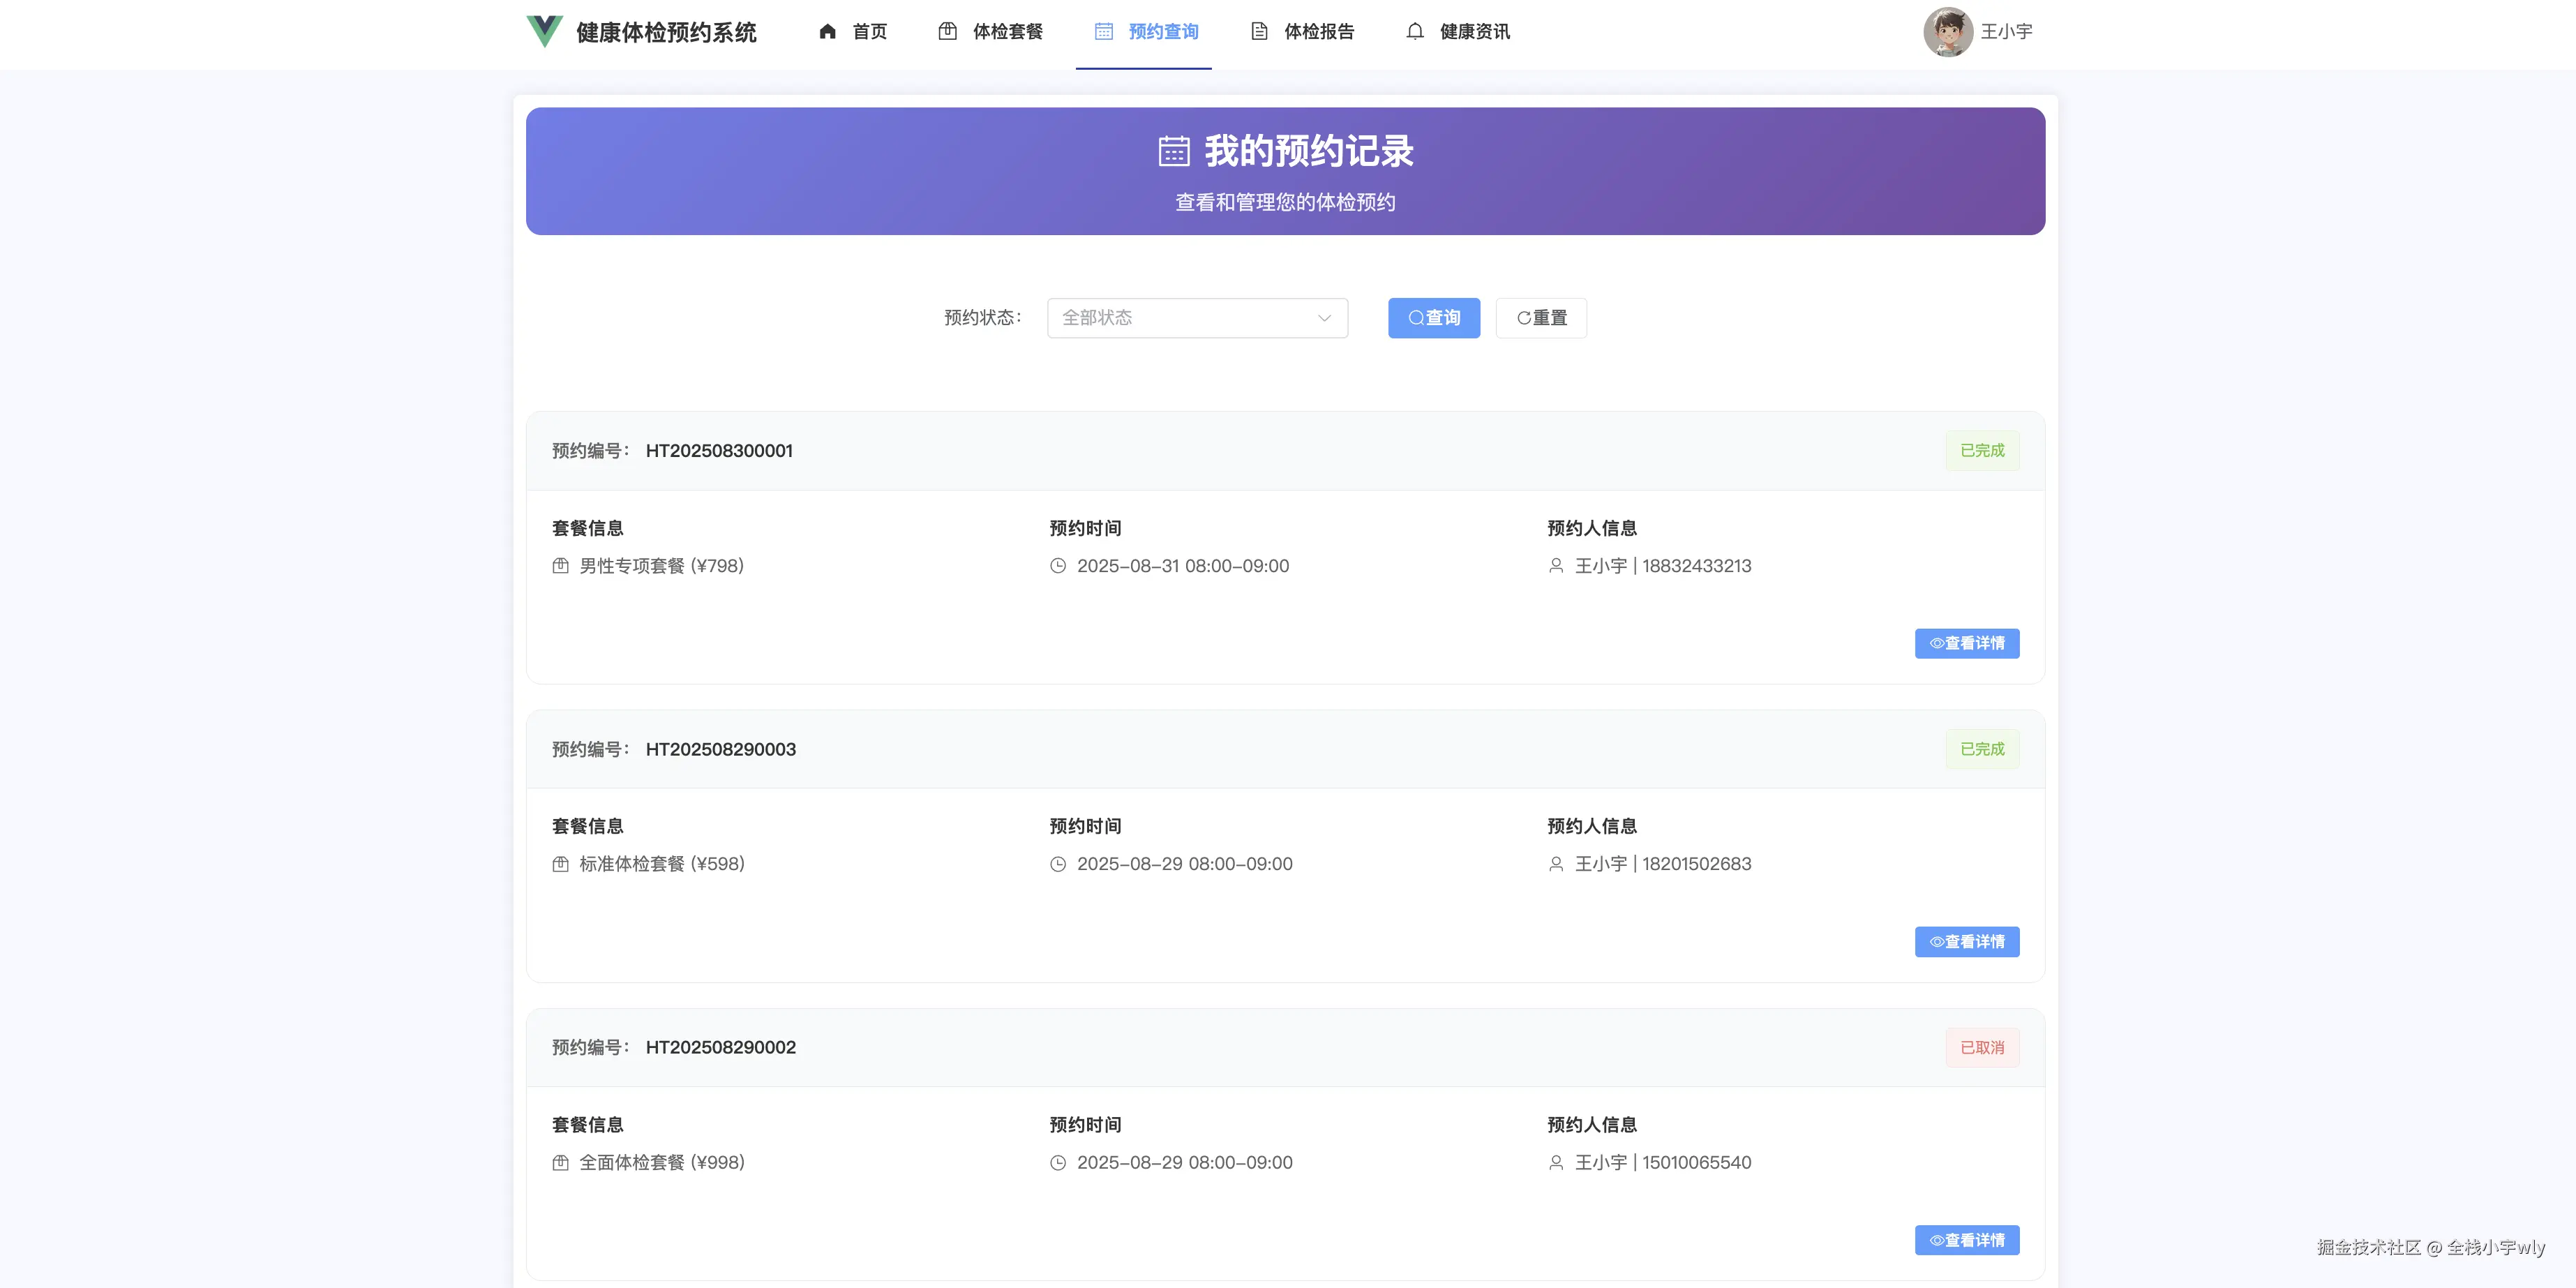Image resolution: width=2576 pixels, height=1288 pixels.
Task: Select the 首页 home icon in navbar
Action: (827, 31)
